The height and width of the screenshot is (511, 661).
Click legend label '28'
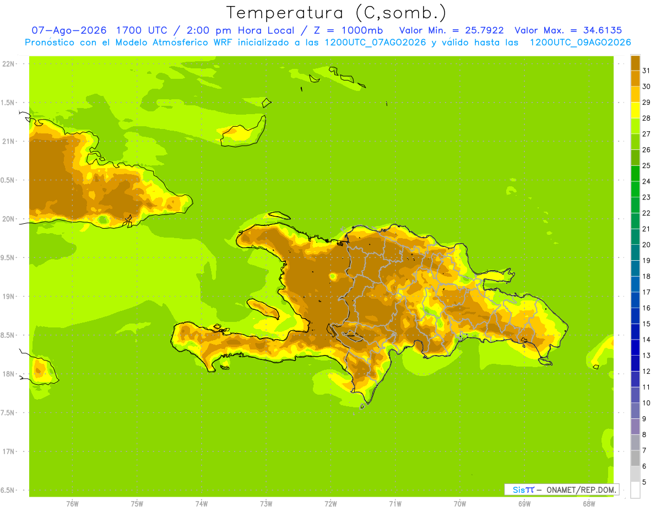646,117
